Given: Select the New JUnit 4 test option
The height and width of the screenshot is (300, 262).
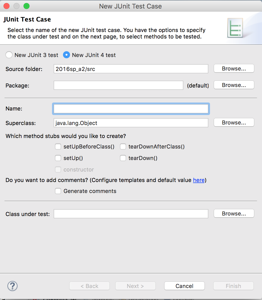Looking at the screenshot, I should pos(66,55).
